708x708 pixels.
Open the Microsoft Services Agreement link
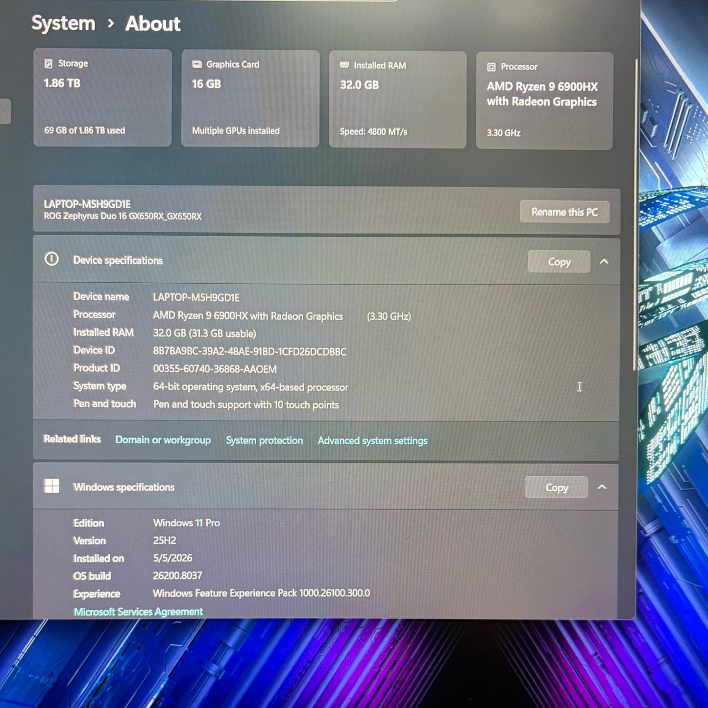138,611
